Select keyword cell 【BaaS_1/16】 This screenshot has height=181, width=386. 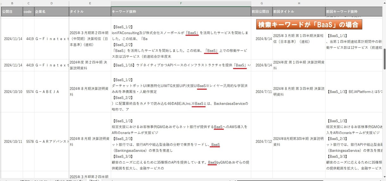(x=181, y=65)
